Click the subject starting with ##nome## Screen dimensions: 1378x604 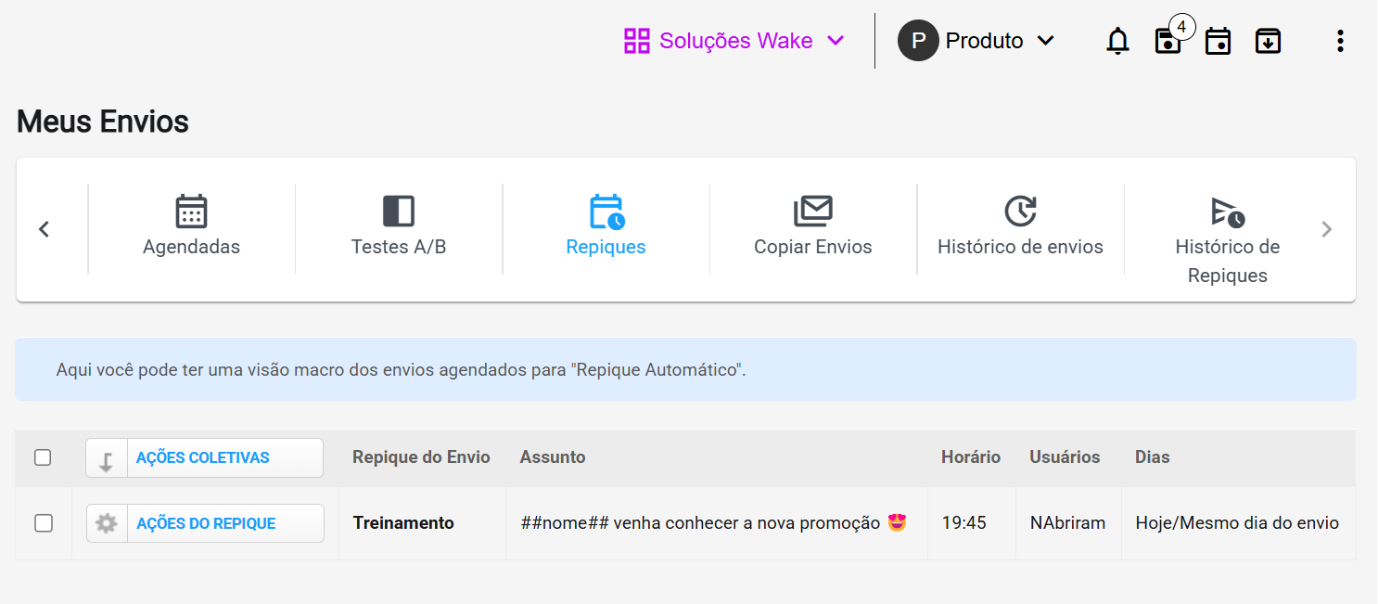tap(713, 523)
